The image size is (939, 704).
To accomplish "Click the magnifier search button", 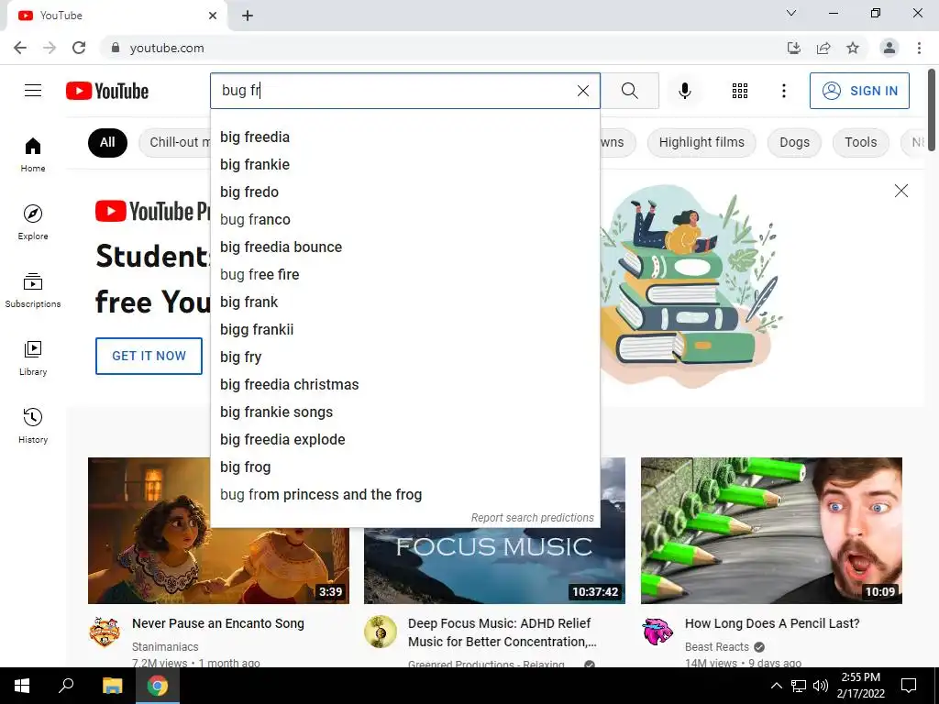I will 629,91.
